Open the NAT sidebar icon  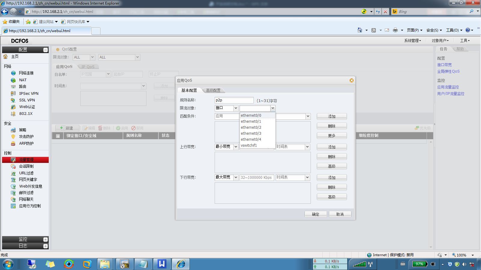pyautogui.click(x=13, y=80)
